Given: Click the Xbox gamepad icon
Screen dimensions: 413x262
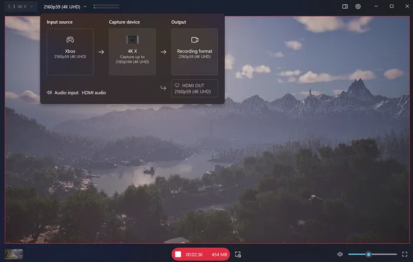Looking at the screenshot, I should coord(70,39).
